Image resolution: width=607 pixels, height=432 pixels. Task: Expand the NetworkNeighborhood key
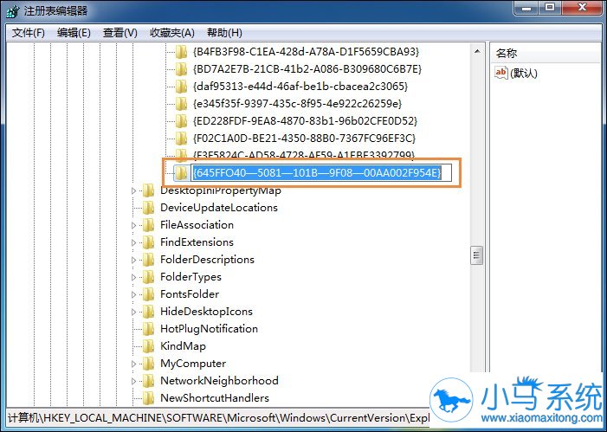(x=133, y=381)
